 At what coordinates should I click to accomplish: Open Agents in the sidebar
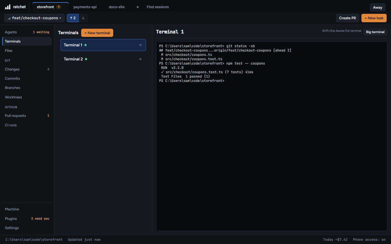pos(27,32)
